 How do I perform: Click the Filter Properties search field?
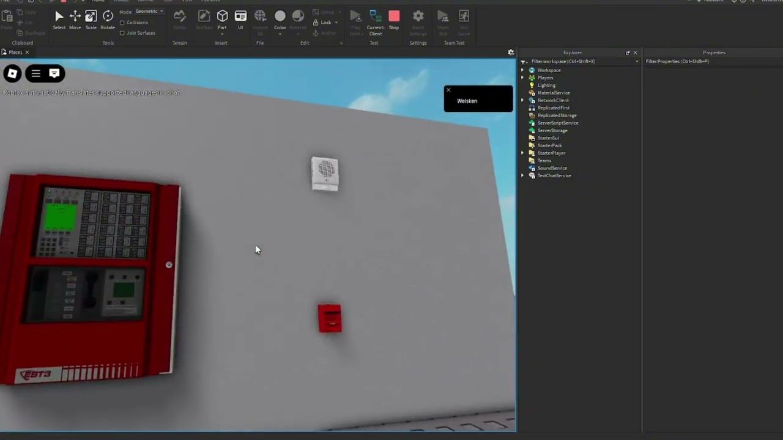coord(713,62)
